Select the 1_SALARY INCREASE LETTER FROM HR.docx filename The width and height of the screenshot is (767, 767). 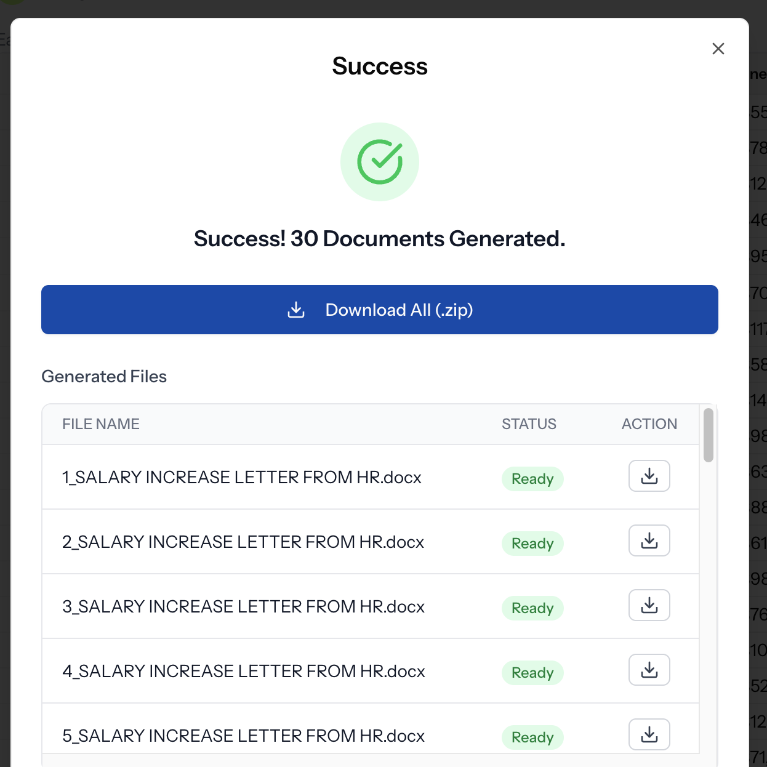(241, 478)
